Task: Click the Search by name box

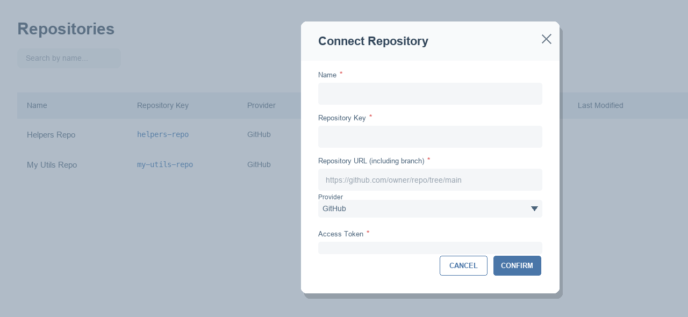Action: [x=69, y=58]
